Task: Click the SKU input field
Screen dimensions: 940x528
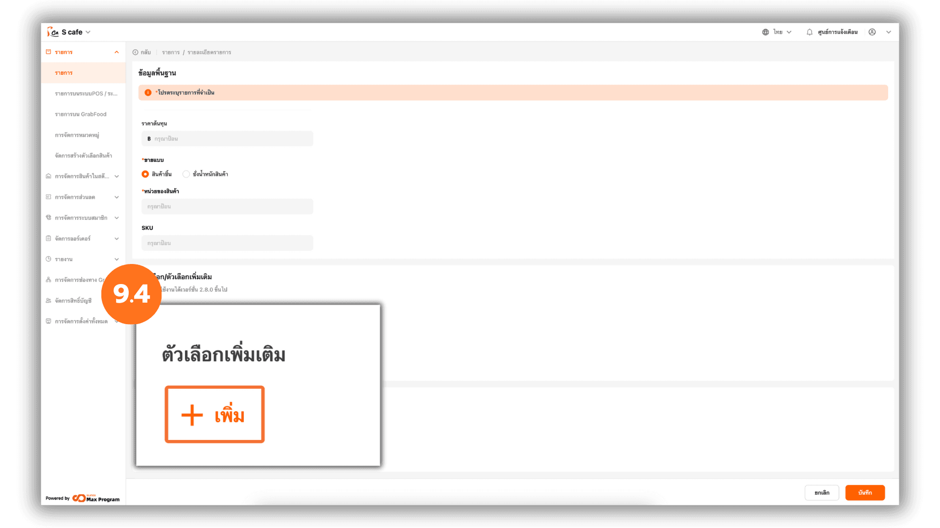Action: (227, 243)
